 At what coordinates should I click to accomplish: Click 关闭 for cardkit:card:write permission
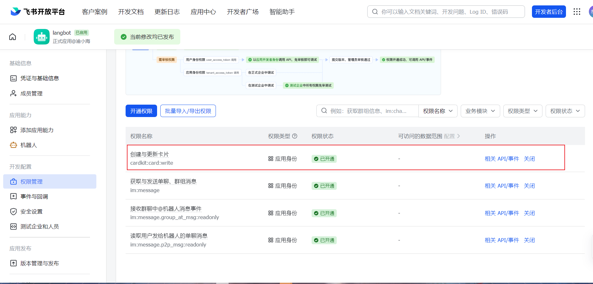(x=529, y=159)
